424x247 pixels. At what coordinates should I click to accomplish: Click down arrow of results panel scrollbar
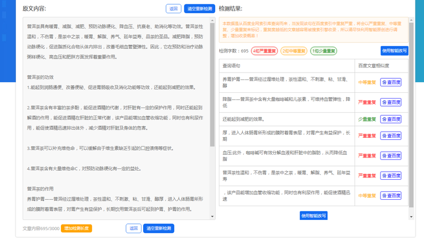(x=411, y=217)
